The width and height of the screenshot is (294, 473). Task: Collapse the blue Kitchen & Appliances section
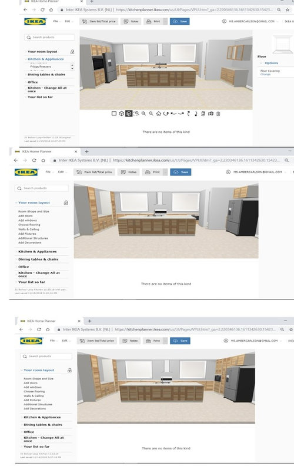point(45,59)
